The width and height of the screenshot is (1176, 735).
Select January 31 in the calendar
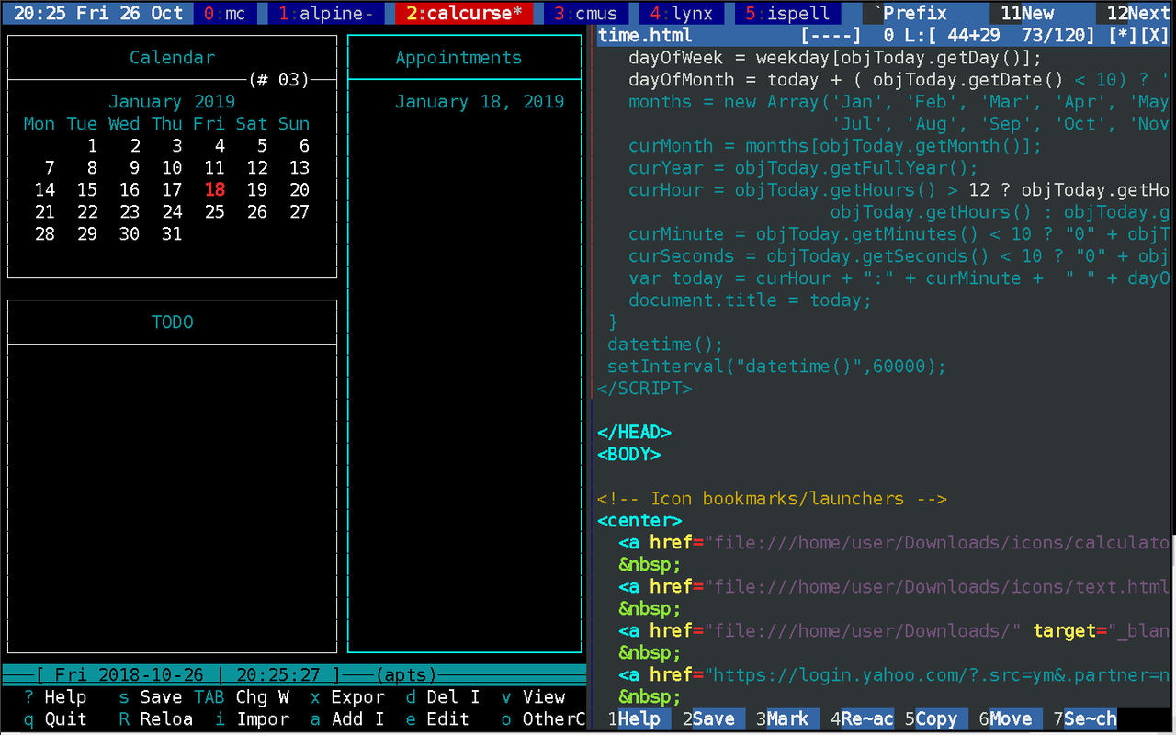pyautogui.click(x=172, y=233)
